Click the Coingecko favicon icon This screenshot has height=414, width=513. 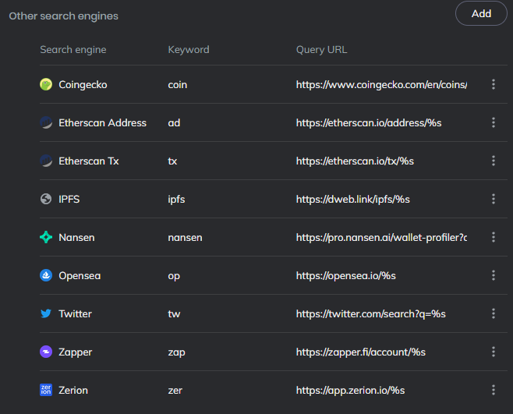pyautogui.click(x=46, y=84)
